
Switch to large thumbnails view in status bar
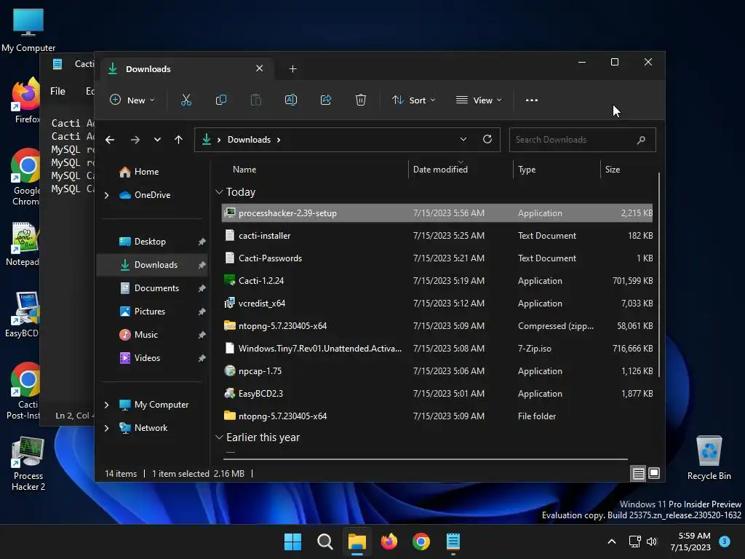654,473
